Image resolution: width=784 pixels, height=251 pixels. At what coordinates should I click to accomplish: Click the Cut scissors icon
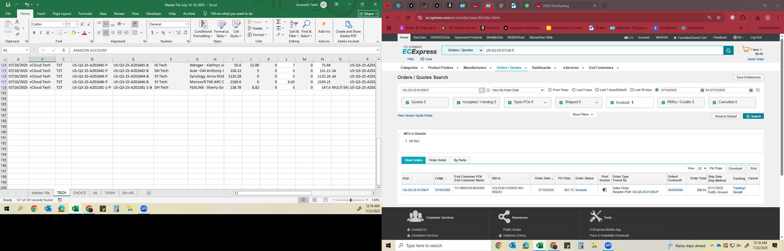17,22
